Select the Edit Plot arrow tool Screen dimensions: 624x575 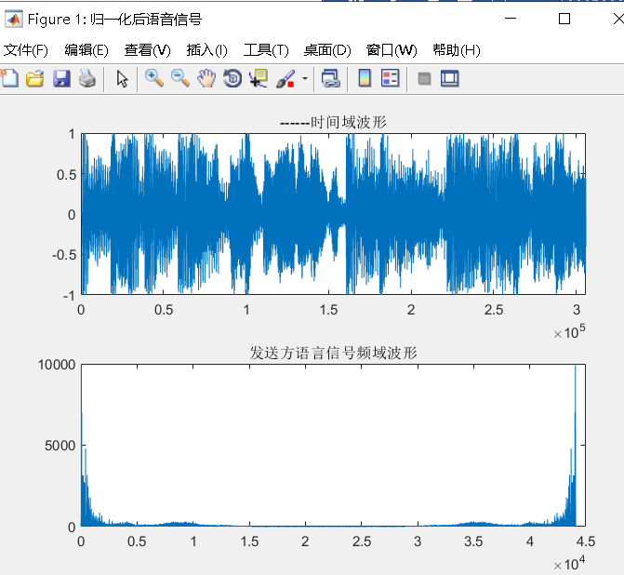(122, 78)
